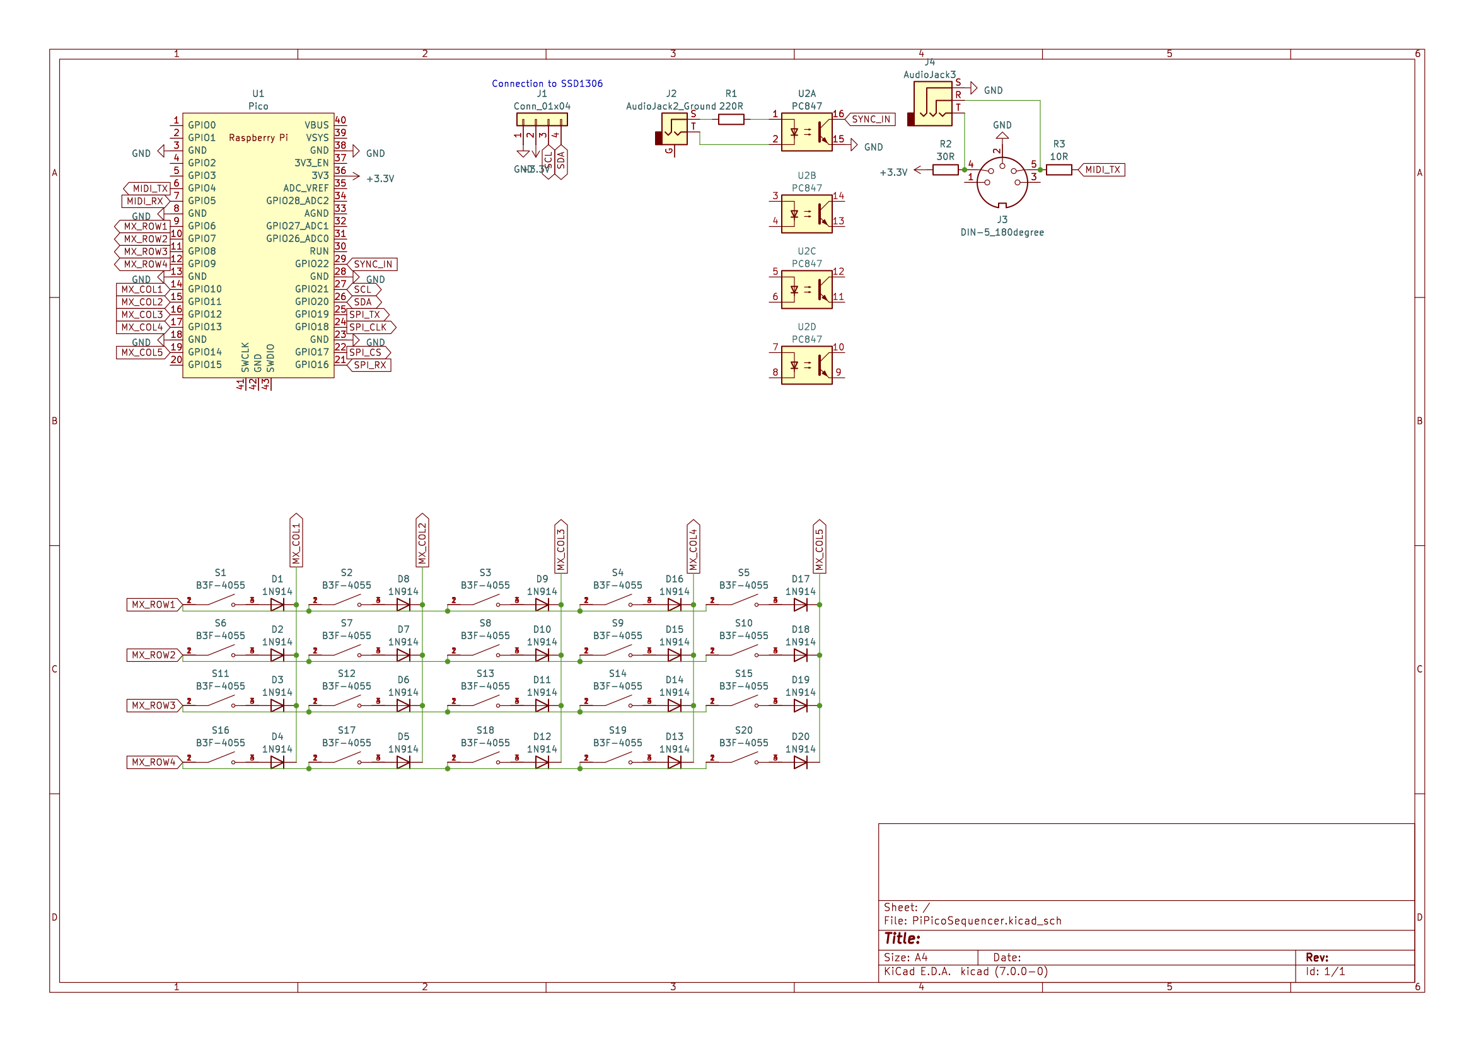This screenshot has width=1474, height=1042.
Task: Select the Conn_01x04 J1 connector symbol
Action: (x=542, y=119)
